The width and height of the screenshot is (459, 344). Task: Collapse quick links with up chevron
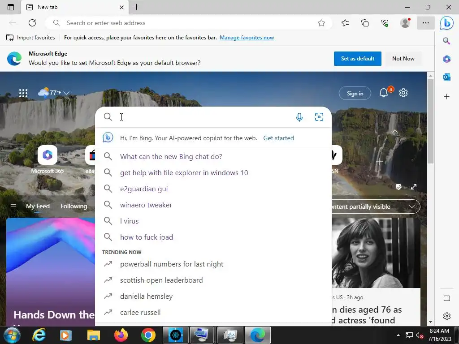tap(395, 132)
